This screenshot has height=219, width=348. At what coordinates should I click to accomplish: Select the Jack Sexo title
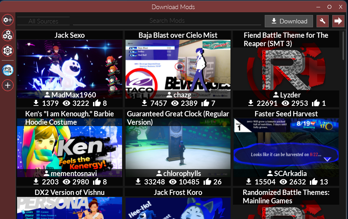pos(70,35)
